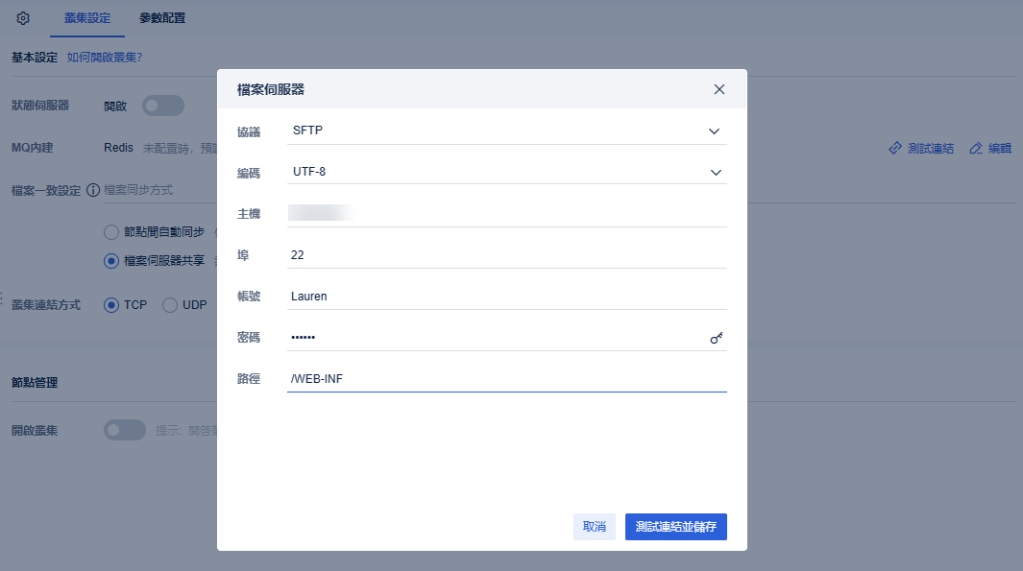Click the chain link icon beside 測試連結
Image resolution: width=1023 pixels, height=571 pixels.
(895, 148)
